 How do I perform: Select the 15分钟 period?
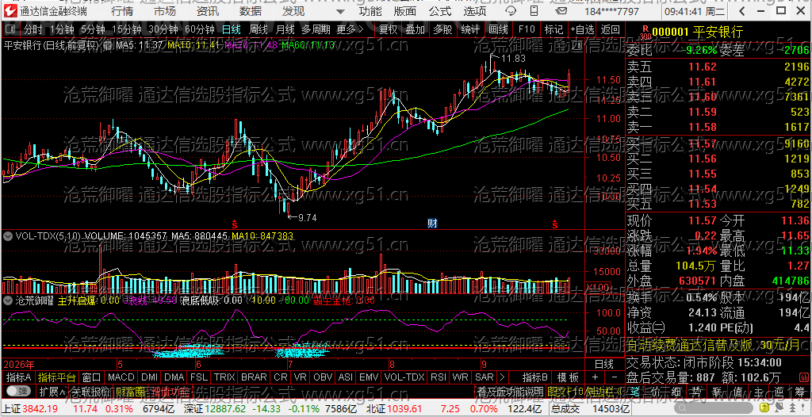(x=126, y=29)
